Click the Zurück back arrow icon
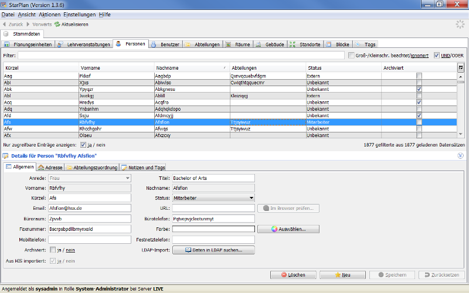 pyautogui.click(x=4, y=24)
